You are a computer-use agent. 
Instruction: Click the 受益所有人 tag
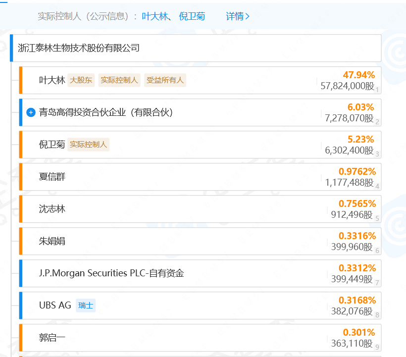pos(165,80)
